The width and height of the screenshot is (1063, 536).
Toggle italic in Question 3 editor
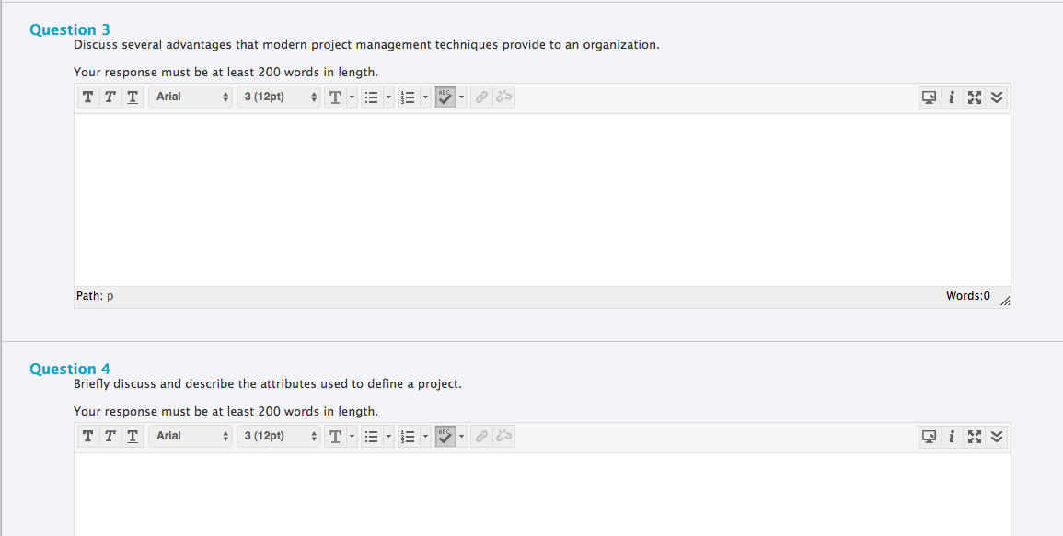(110, 97)
